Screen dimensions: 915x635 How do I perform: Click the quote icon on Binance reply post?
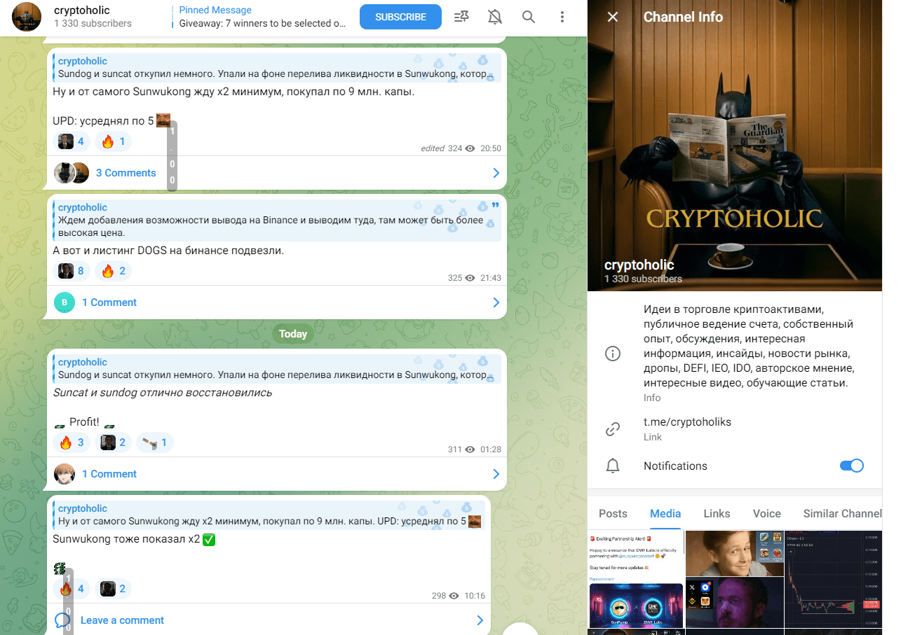(x=496, y=205)
